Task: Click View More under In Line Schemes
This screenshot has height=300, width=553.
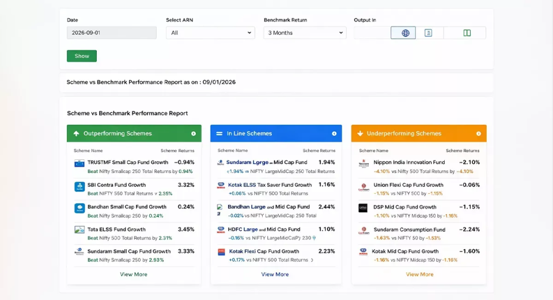Action: pyautogui.click(x=275, y=274)
